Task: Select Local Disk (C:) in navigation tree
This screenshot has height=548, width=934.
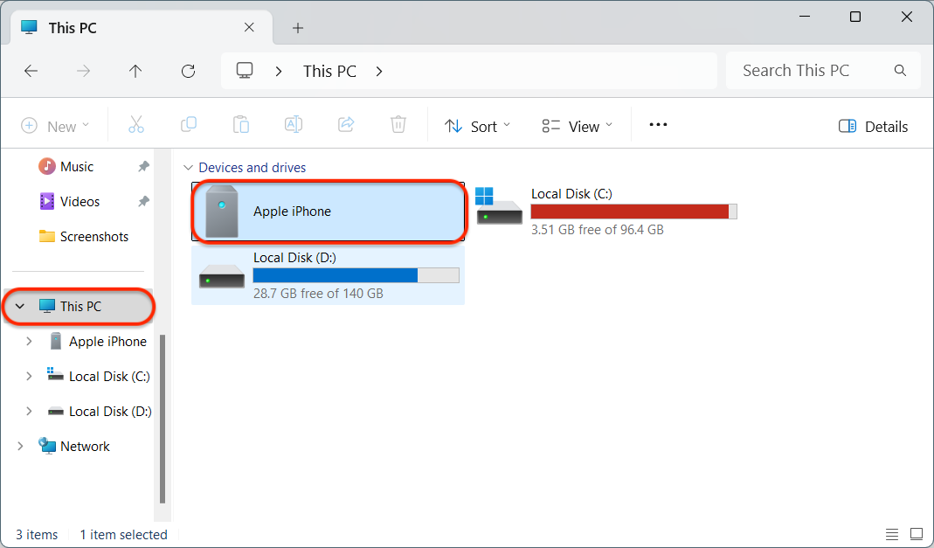Action: [x=109, y=377]
